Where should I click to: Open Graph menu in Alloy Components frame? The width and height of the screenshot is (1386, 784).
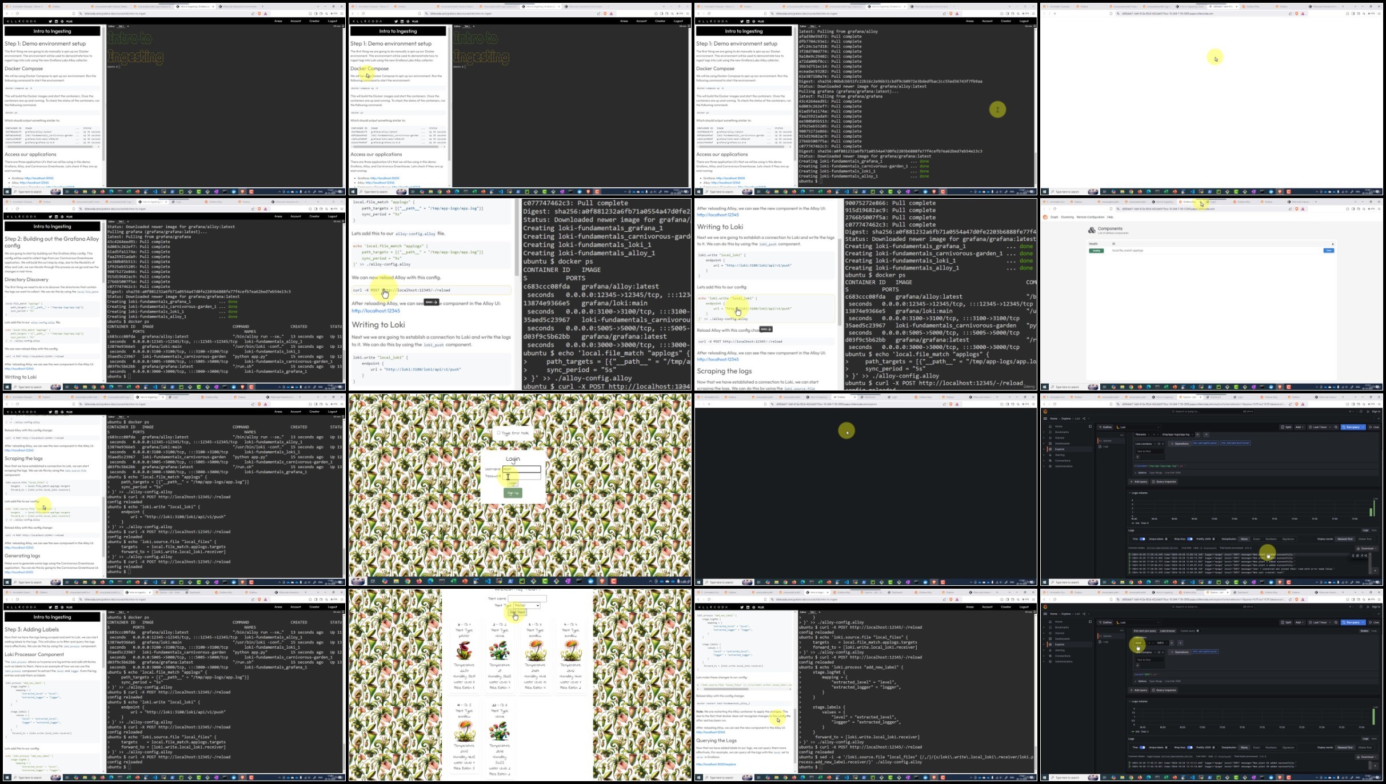click(x=1055, y=217)
